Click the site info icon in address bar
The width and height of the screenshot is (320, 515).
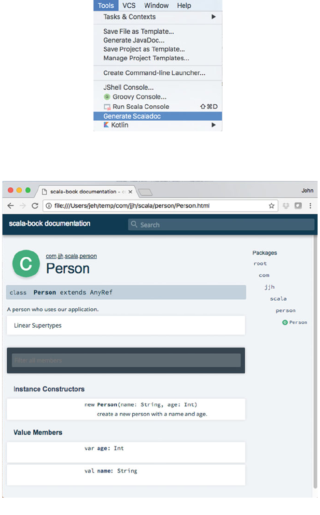pos(49,206)
